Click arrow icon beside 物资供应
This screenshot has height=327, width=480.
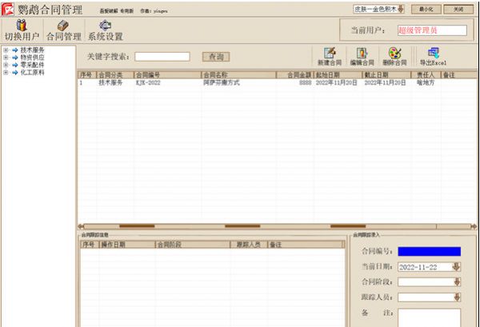tap(15, 58)
